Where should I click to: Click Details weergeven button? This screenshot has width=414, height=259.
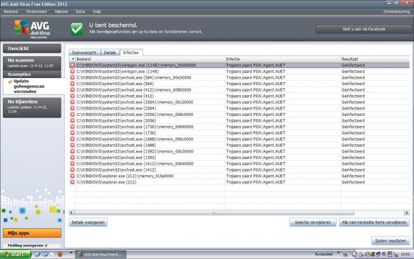point(88,222)
